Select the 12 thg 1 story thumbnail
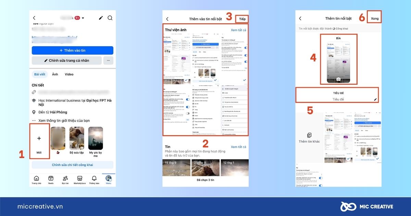This screenshot has width=411, height=216. point(234,167)
